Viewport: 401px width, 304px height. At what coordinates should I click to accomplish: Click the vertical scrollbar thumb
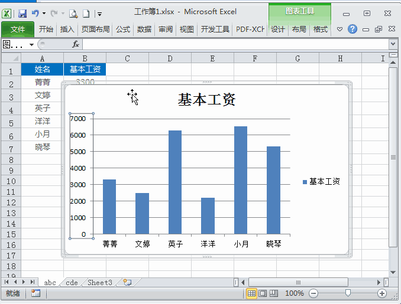pos(393,157)
